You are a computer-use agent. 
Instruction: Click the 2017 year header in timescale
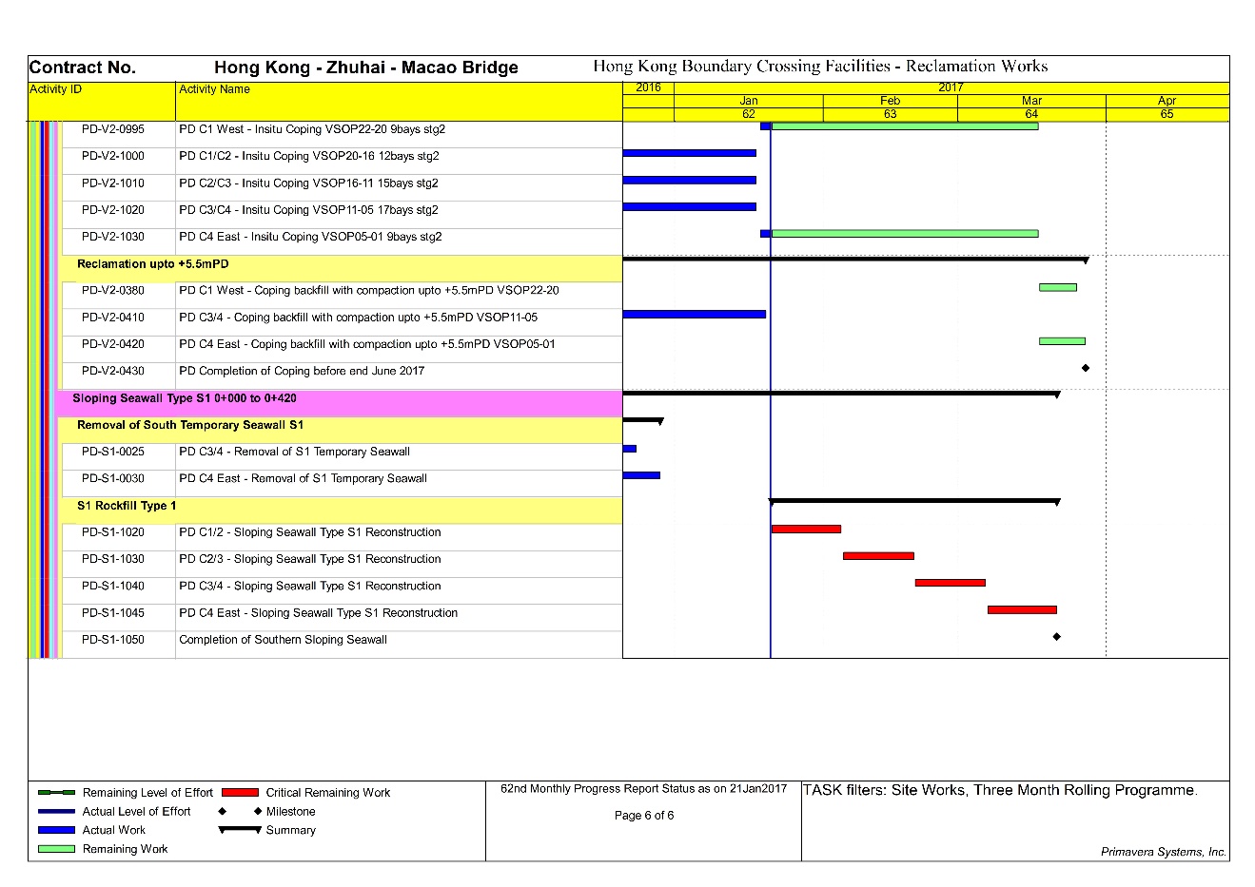pos(951,87)
